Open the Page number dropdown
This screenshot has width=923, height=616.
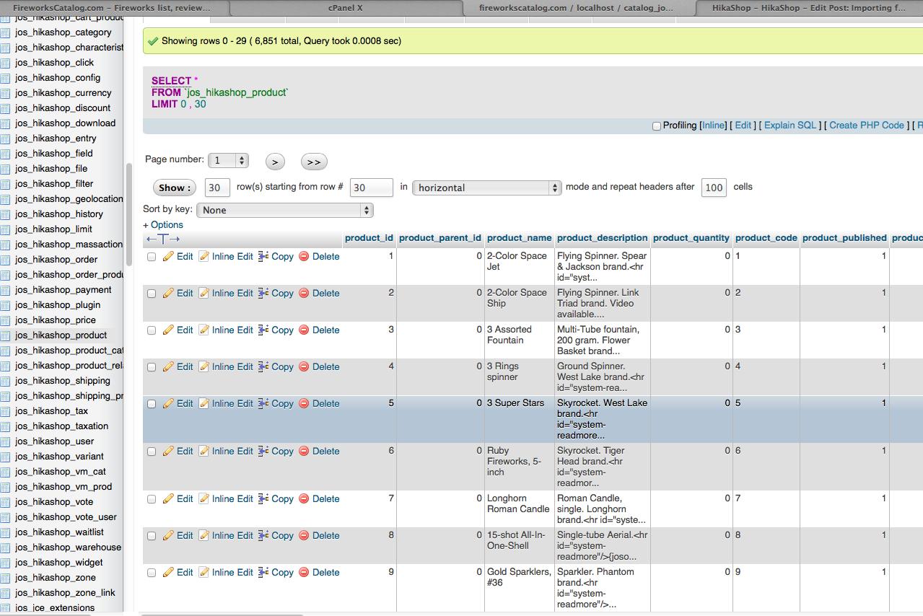[x=228, y=161]
